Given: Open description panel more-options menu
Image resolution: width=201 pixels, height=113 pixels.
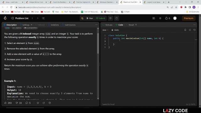Looking at the screenshot, I should pos(96,25).
